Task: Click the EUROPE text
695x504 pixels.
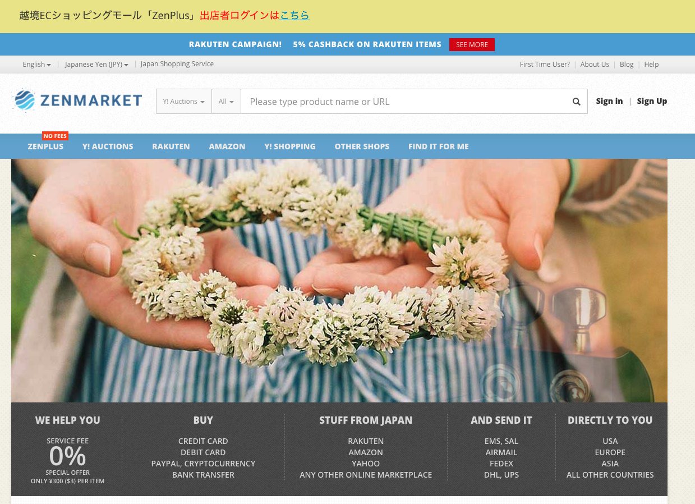Action: (610, 452)
